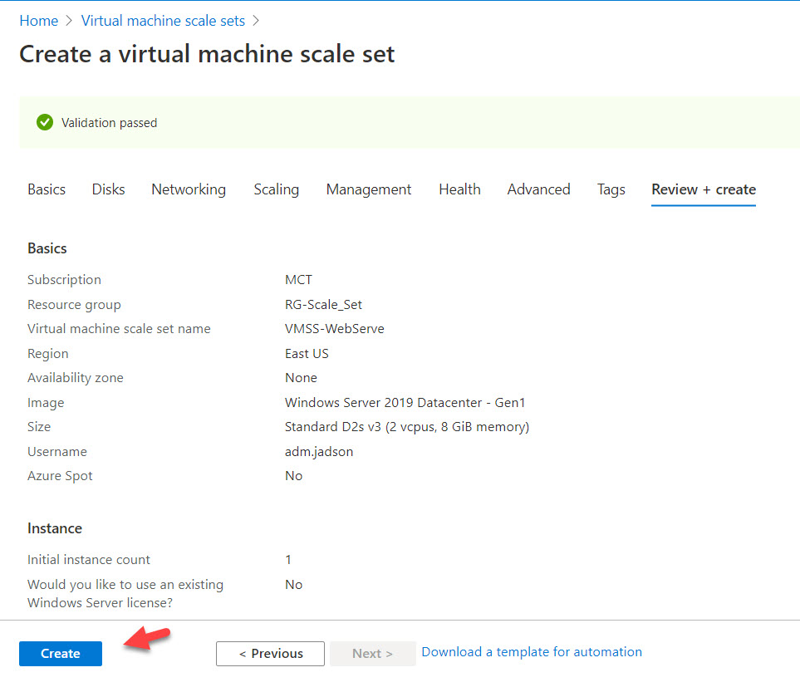
Task: Click the Previous button
Action: pos(271,654)
